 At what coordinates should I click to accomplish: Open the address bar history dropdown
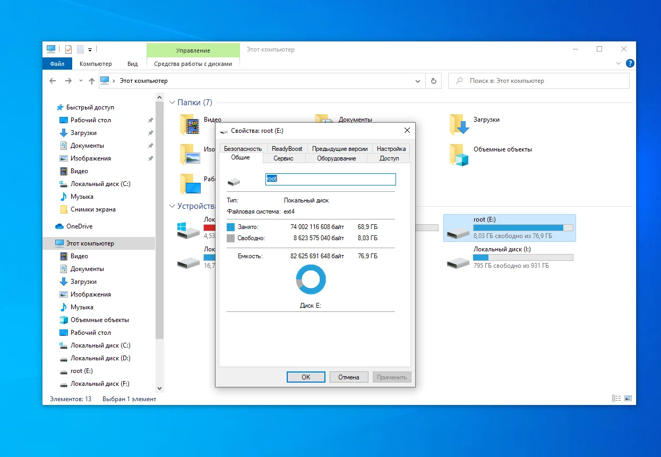pos(417,81)
